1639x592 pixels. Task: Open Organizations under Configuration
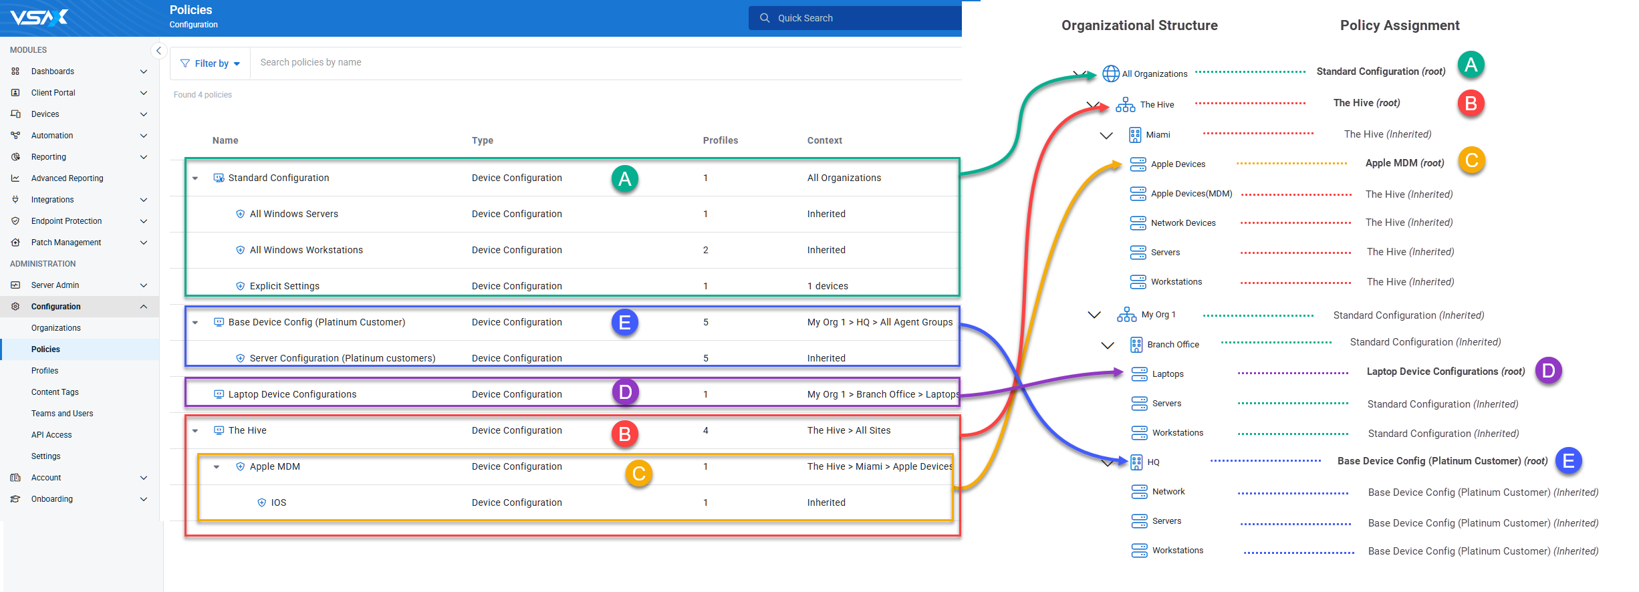click(x=56, y=328)
